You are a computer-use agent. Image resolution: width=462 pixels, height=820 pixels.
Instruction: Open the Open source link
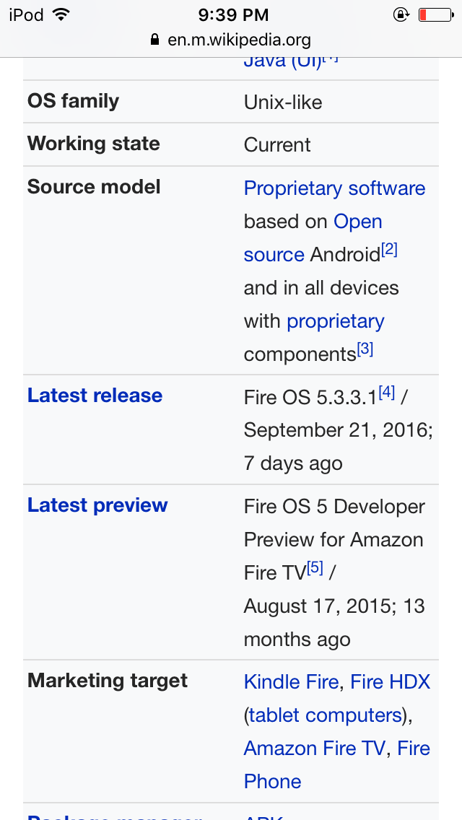click(357, 222)
